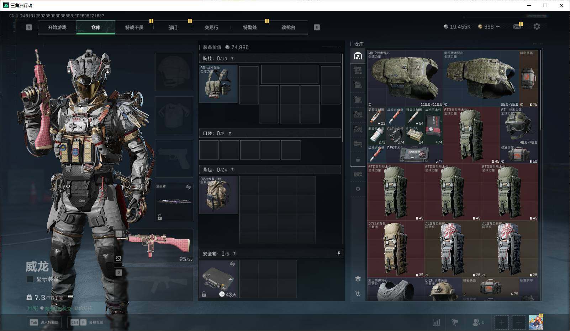Viewport: 570px width, 331px height.
Task: Click the first add teammate plus slot
Action: click(501, 322)
